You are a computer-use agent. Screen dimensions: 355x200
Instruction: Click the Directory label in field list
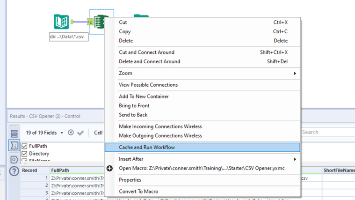(x=39, y=154)
